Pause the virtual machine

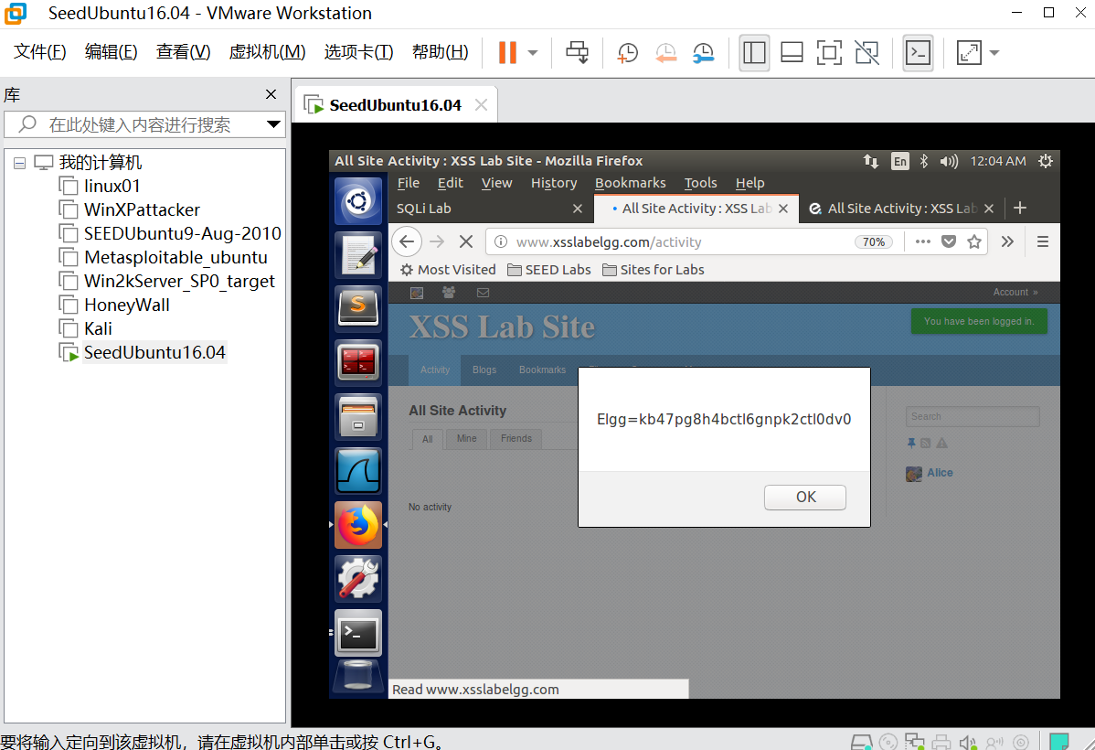(507, 52)
